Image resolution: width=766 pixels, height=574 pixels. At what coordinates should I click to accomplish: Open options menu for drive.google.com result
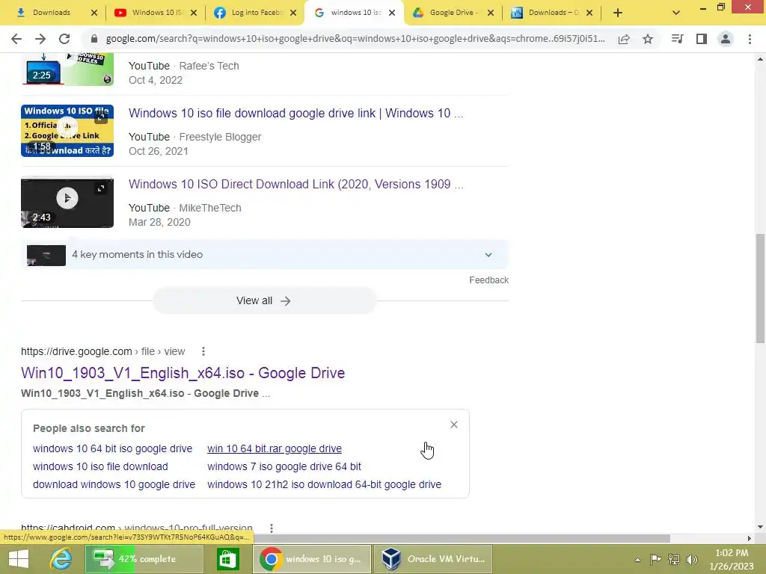(203, 351)
